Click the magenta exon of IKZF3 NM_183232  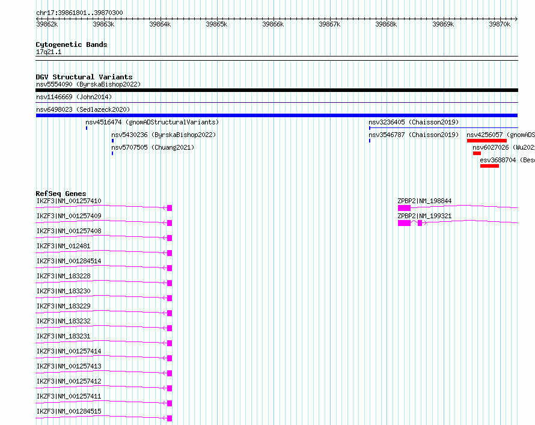170,328
